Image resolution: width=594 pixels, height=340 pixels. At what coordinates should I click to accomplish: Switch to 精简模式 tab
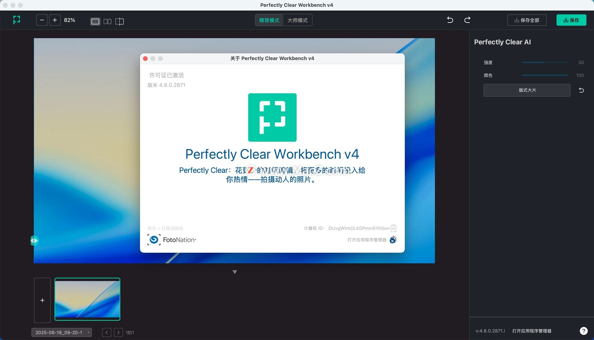coord(269,20)
